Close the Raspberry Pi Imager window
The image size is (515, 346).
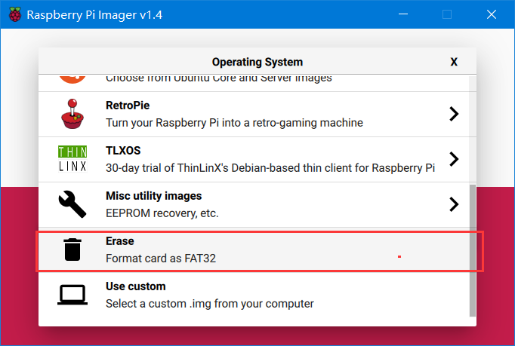pos(492,14)
